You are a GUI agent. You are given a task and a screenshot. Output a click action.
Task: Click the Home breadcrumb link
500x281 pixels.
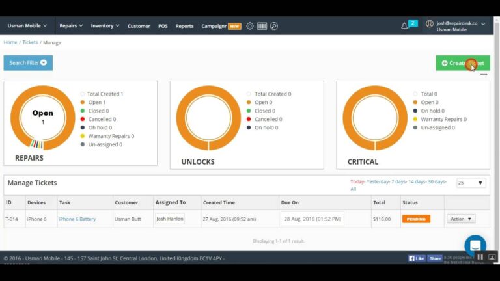click(x=10, y=42)
